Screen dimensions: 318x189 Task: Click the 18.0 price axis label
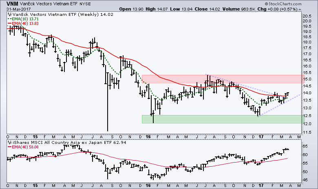click(307, 42)
